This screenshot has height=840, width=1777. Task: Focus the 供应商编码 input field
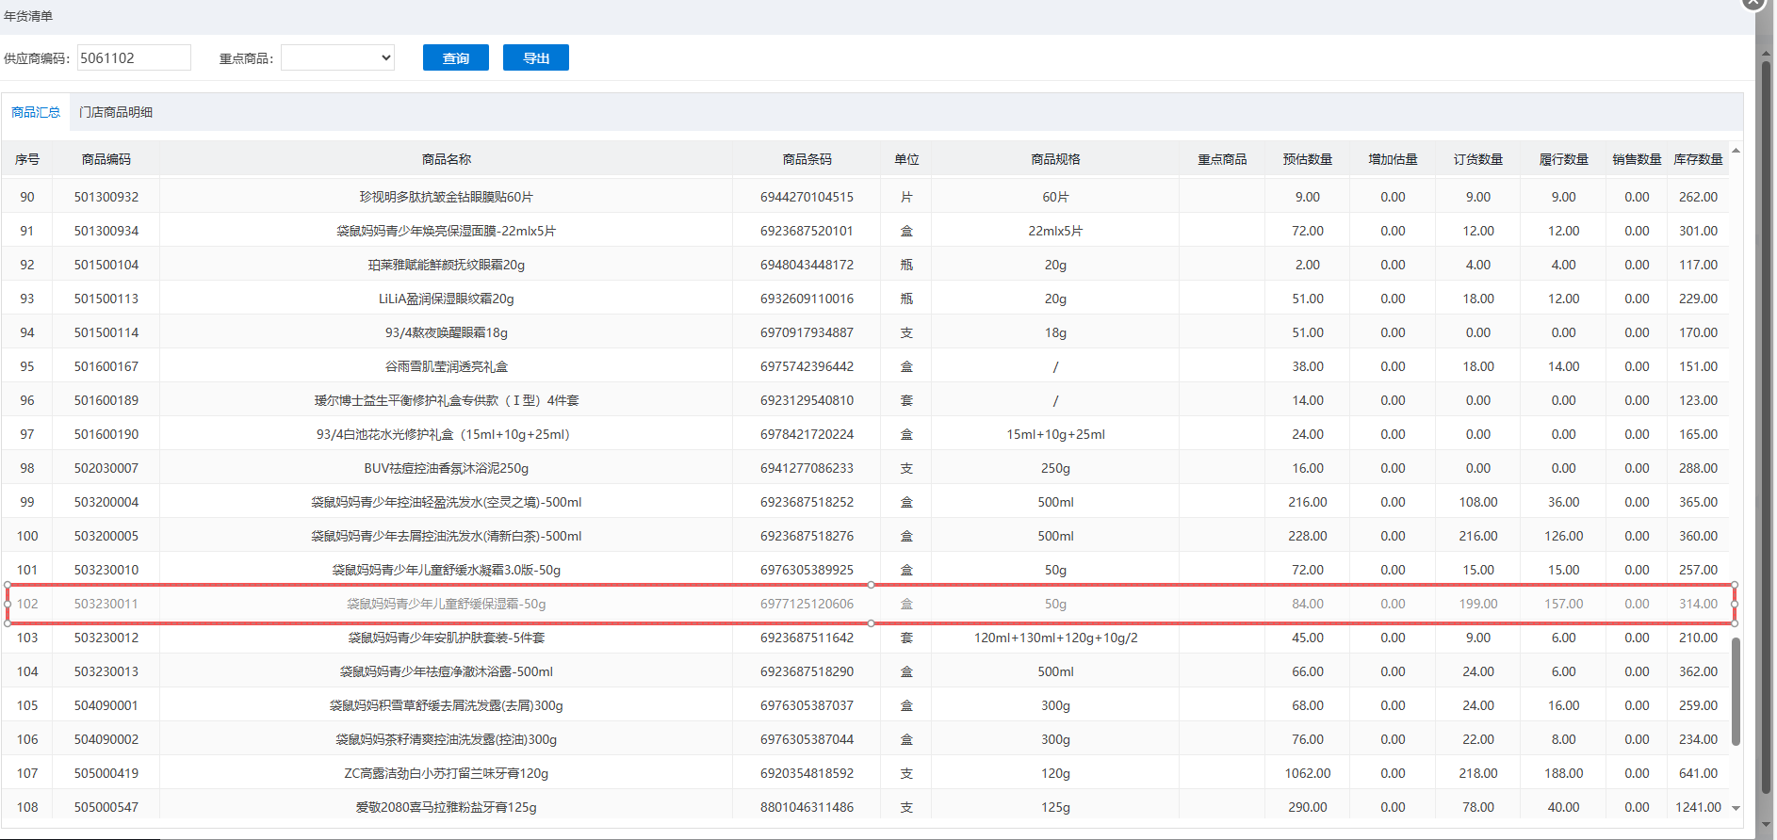pyautogui.click(x=134, y=58)
